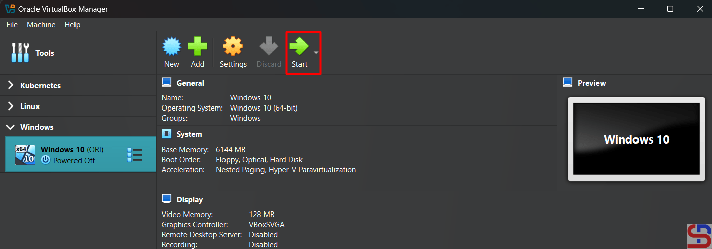Click the New virtual machine icon
712x249 pixels.
tap(171, 47)
